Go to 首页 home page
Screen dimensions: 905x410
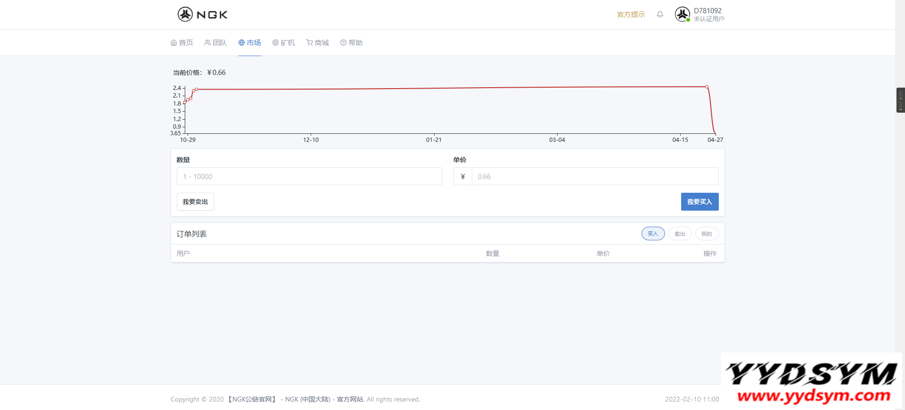coord(182,43)
